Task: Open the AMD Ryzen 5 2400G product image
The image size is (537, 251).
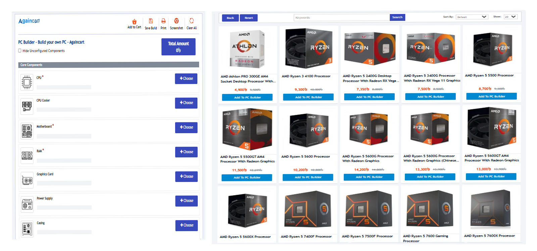Action: [370, 49]
